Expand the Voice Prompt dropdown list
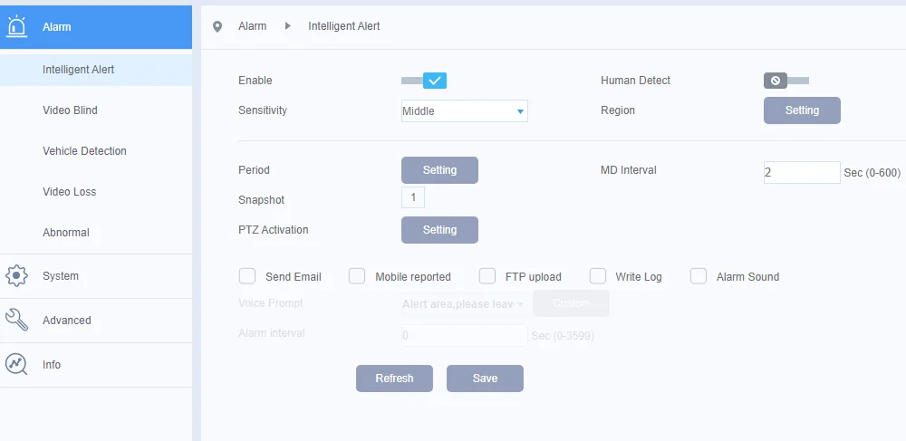Screen dimensions: 906x441 click(464, 303)
